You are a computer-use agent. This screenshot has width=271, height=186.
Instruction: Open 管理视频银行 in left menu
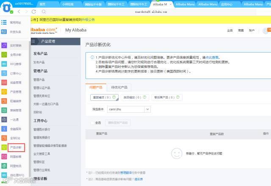[41, 138]
